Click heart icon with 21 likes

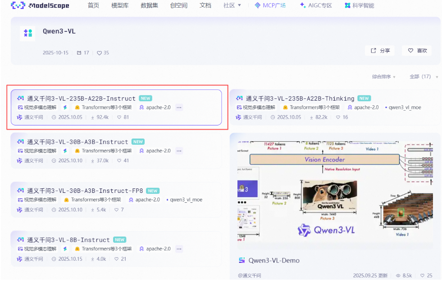point(116,259)
